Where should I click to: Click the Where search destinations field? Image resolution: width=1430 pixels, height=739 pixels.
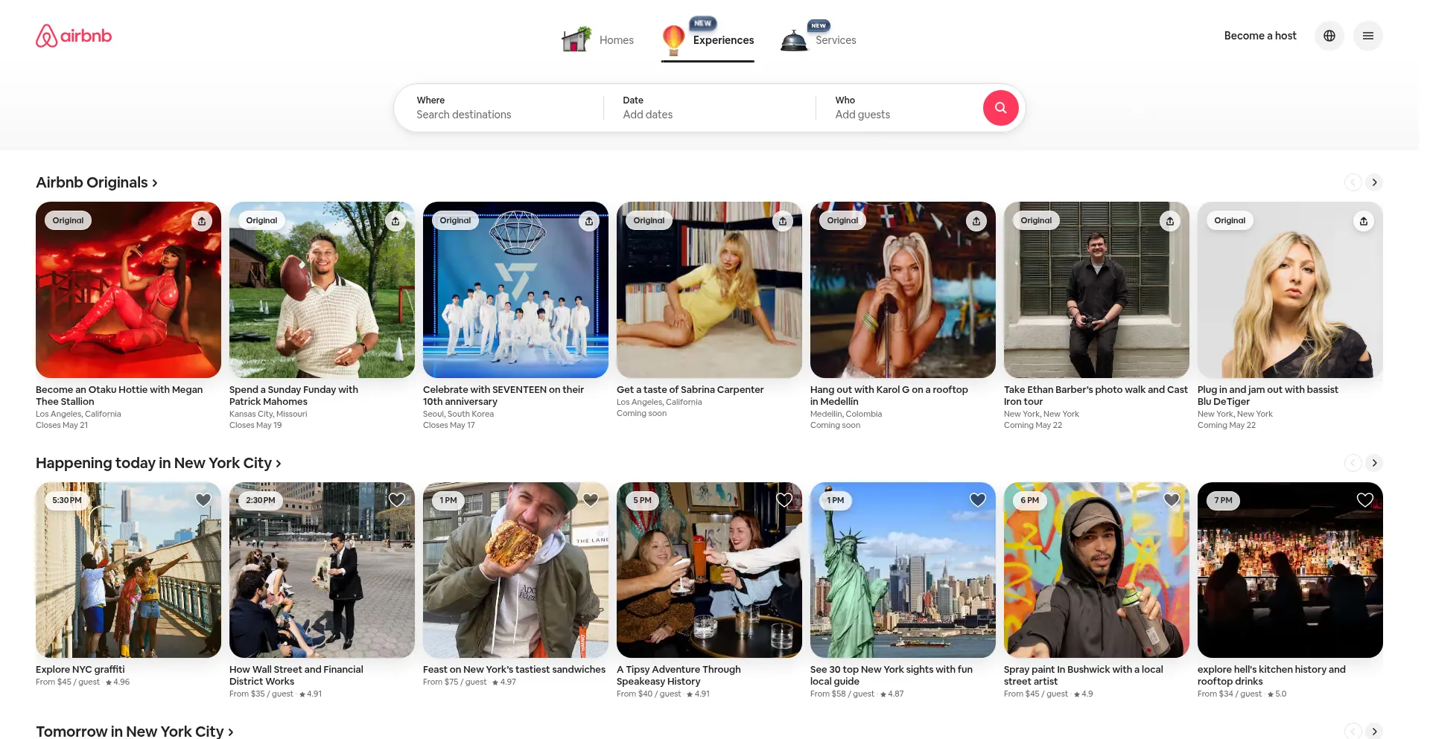[499, 108]
